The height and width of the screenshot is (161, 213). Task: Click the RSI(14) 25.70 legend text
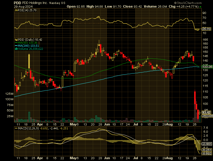pos(27,10)
